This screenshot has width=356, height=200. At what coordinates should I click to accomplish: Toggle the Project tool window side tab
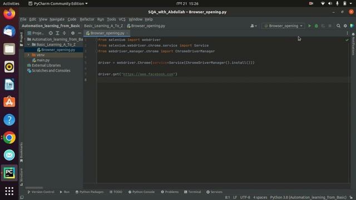[21, 39]
